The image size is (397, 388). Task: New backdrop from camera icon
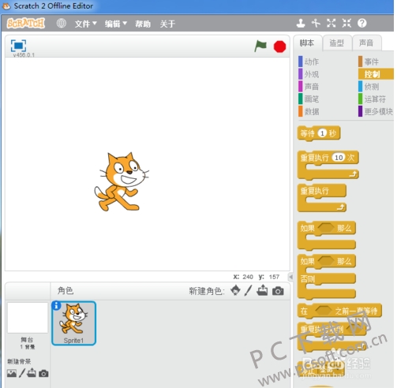pyautogui.click(x=43, y=373)
